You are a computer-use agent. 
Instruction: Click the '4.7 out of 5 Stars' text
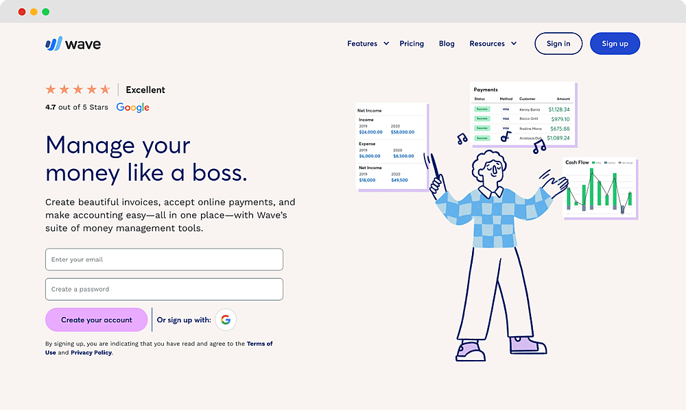coord(77,107)
